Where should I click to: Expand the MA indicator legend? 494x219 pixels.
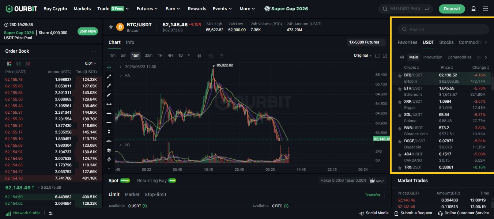pyautogui.click(x=121, y=76)
